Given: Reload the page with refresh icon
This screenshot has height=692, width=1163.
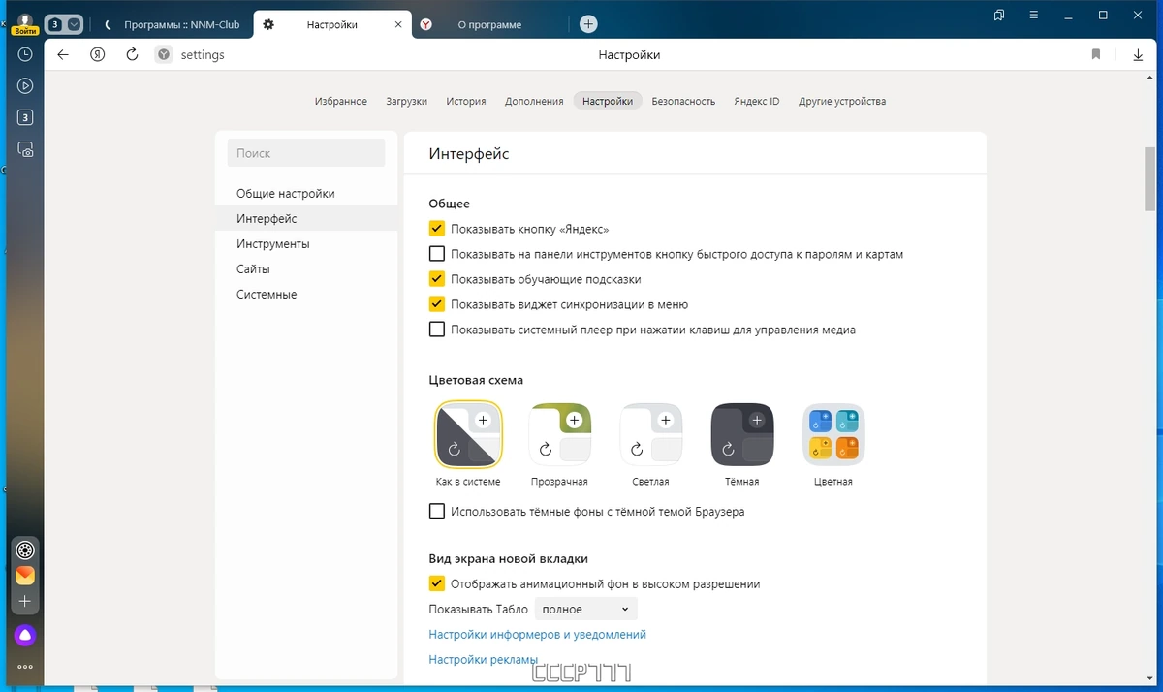Looking at the screenshot, I should (133, 55).
